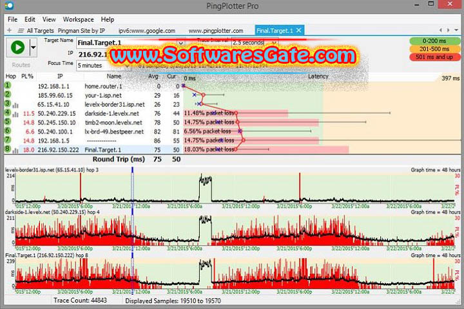Open the tab list dropdown arrow

tap(456, 30)
